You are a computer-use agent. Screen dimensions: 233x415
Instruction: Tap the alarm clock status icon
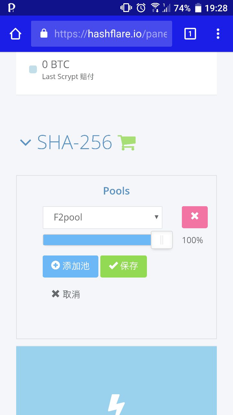pos(141,8)
